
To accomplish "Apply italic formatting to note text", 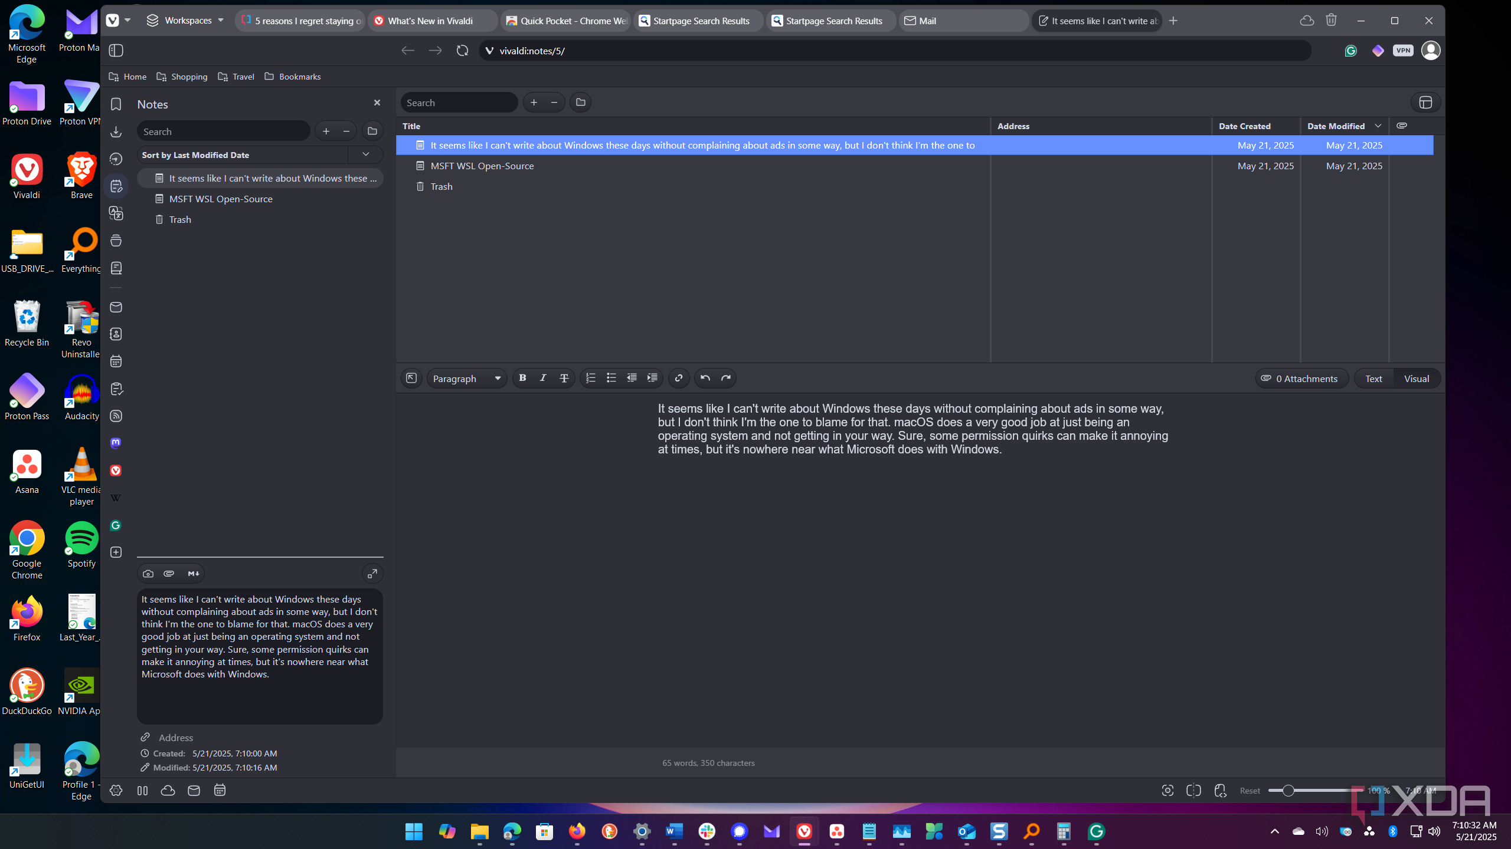I will (x=543, y=378).
